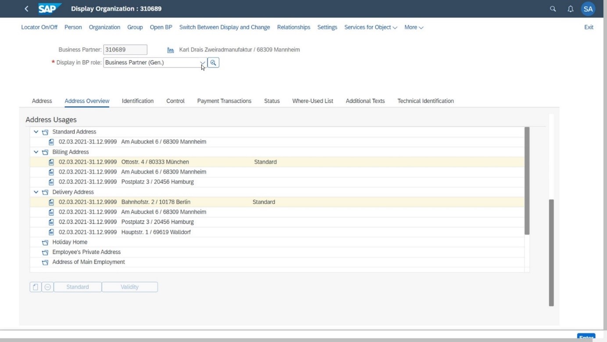Screen dimensions: 607x342
Task: Open search help magnifier next to BP role field
Action: pos(213,62)
